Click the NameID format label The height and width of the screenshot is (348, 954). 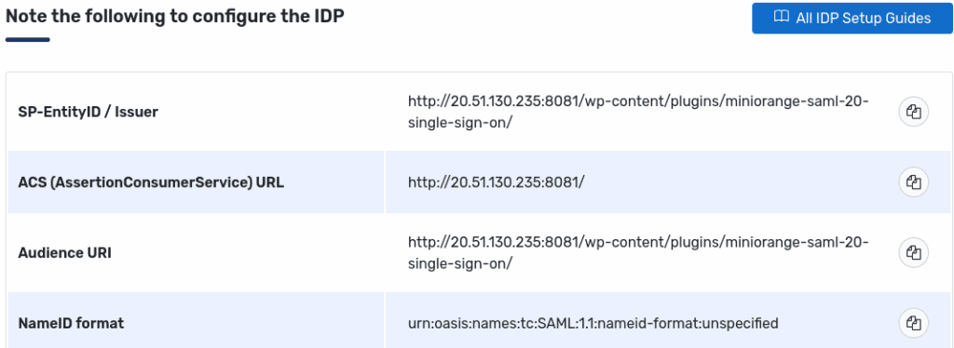(x=71, y=323)
